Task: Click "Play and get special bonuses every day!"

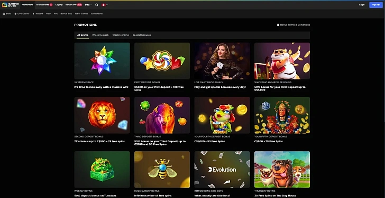Action: click(x=220, y=87)
